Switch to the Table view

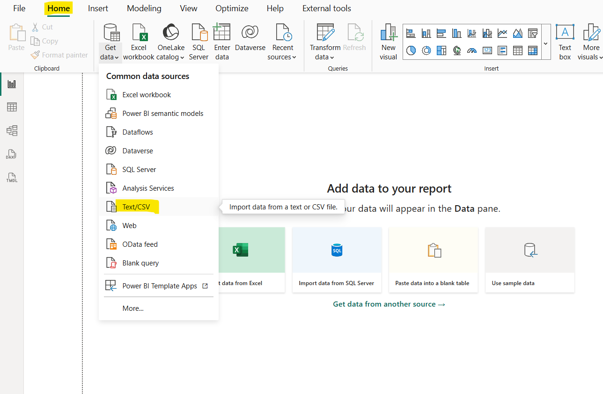(x=11, y=107)
